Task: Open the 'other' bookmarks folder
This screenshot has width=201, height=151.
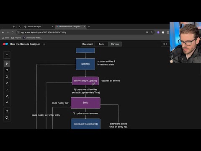Action: click(x=5, y=38)
